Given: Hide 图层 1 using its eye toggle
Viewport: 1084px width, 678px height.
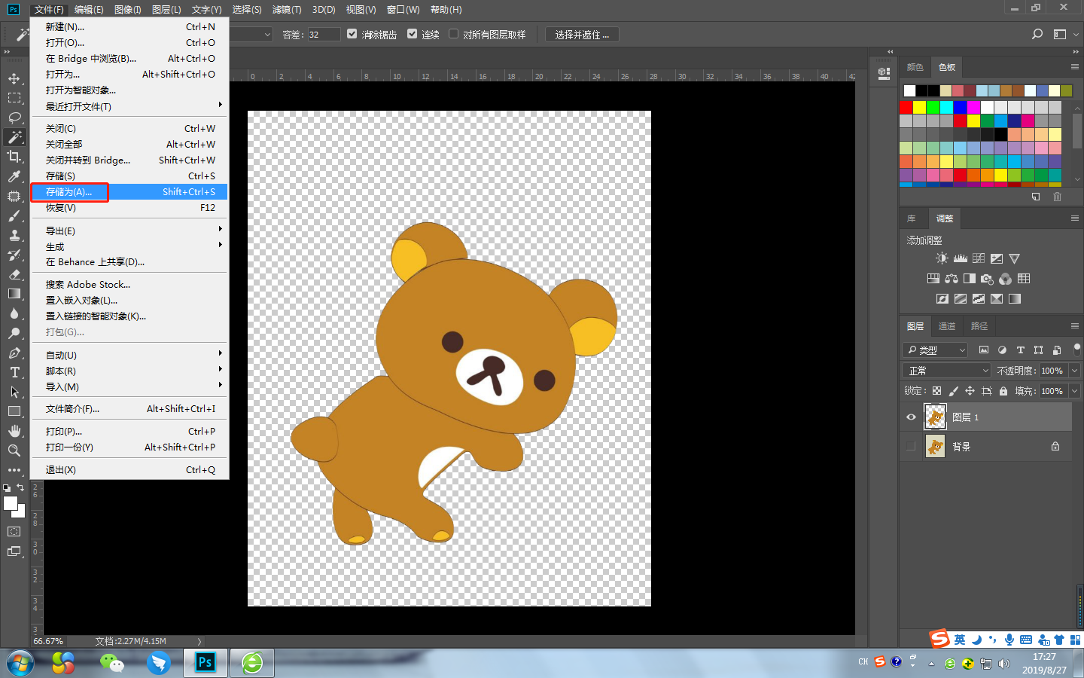Looking at the screenshot, I should 911,417.
